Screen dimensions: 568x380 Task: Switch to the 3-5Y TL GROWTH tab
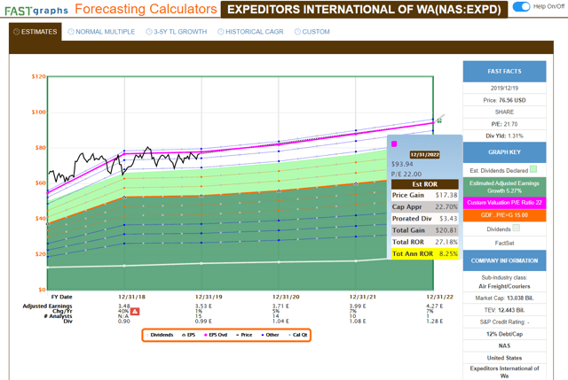[x=177, y=32]
